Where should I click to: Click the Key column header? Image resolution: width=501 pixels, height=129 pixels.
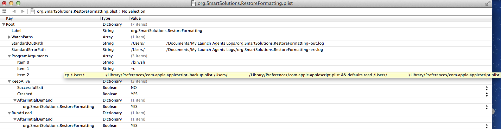50,18
